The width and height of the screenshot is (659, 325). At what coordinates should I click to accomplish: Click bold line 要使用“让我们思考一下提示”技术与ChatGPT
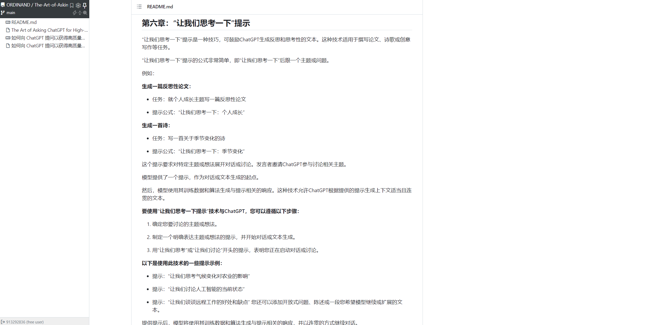tap(221, 211)
